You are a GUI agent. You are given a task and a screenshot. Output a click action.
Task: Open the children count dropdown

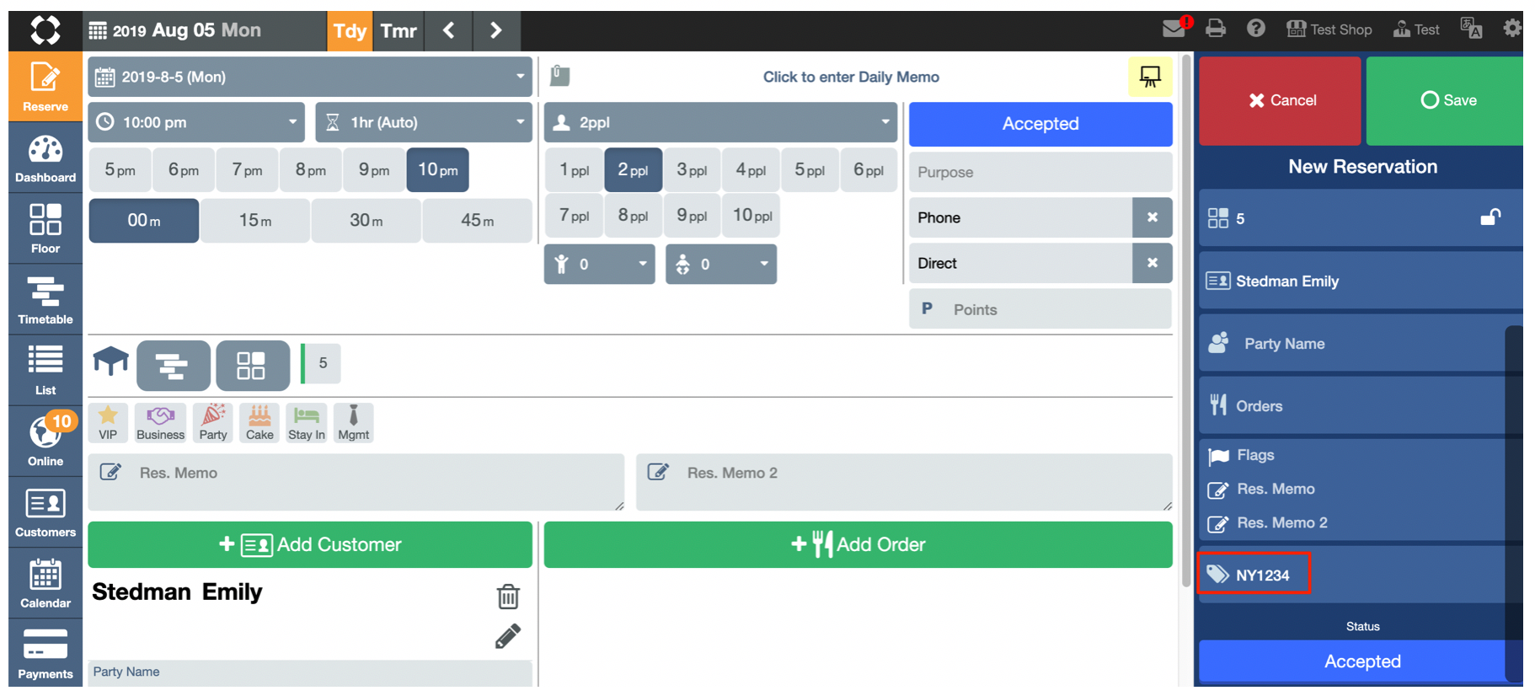(x=599, y=264)
